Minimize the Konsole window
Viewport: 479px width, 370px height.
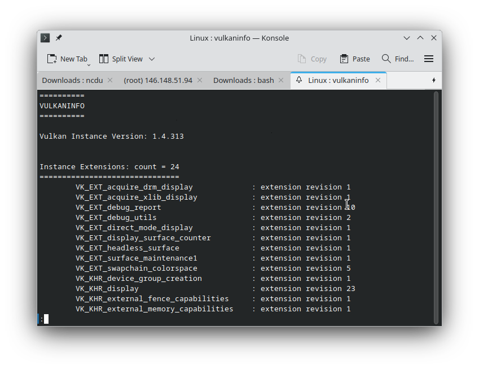[407, 38]
